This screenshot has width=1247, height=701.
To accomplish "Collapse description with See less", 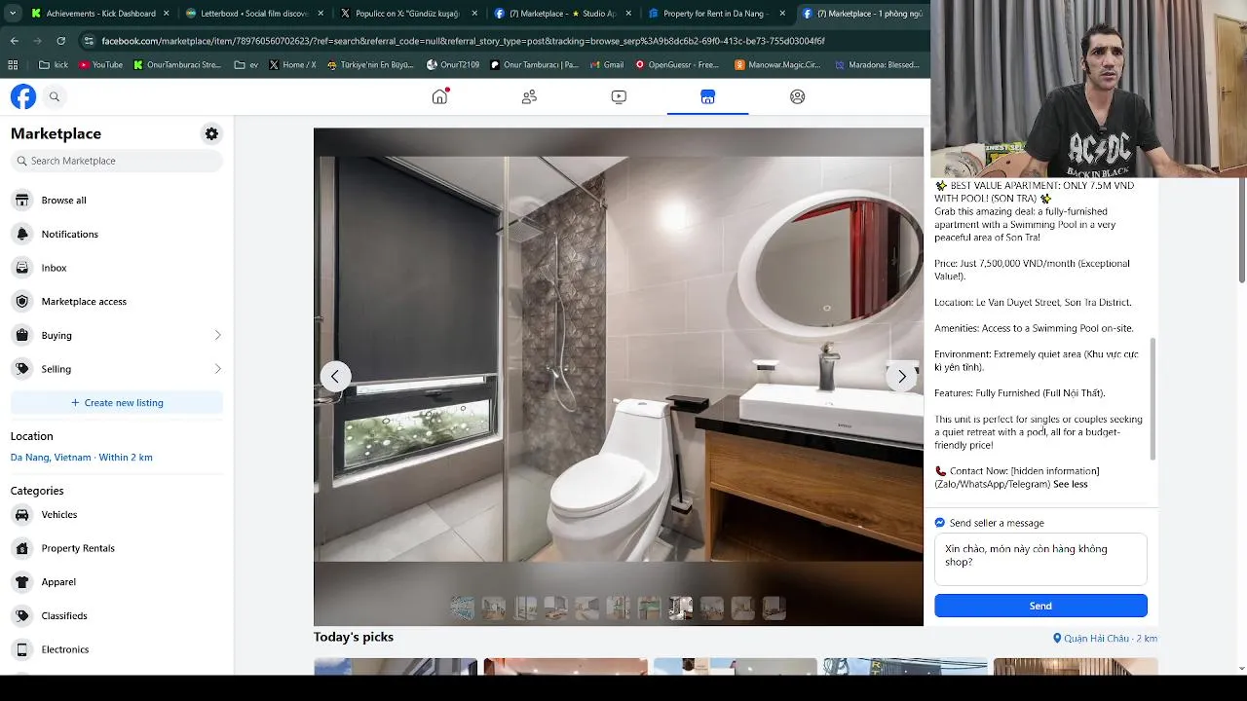I will point(1070,484).
